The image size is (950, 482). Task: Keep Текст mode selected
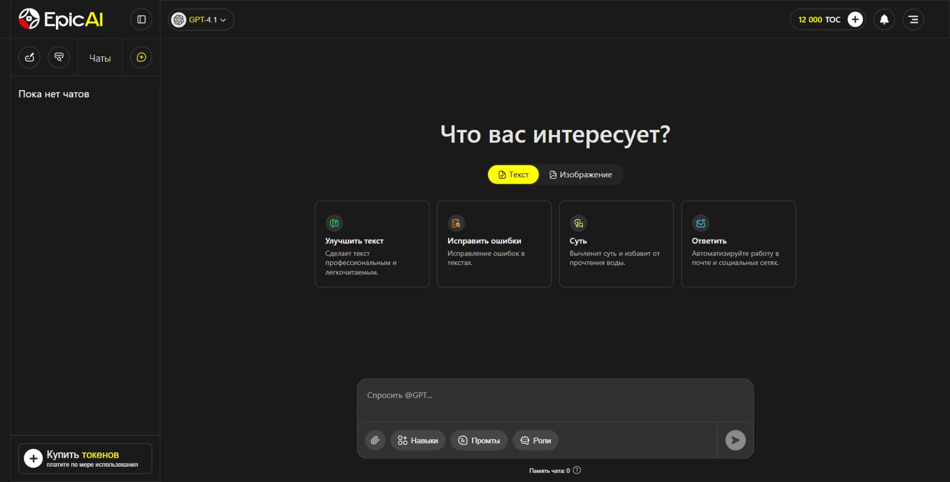(512, 174)
